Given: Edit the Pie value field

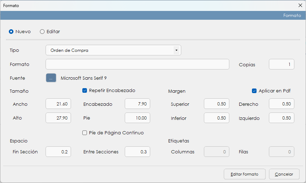Looking at the screenshot, I should coord(137,118).
